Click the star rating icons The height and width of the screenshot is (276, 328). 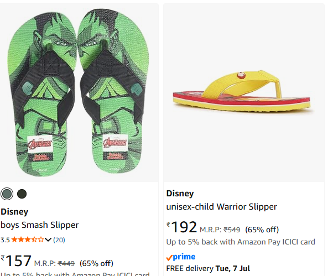pos(28,239)
